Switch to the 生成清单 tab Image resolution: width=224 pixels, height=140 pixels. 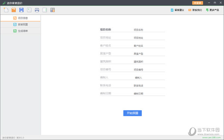click(x=21, y=31)
